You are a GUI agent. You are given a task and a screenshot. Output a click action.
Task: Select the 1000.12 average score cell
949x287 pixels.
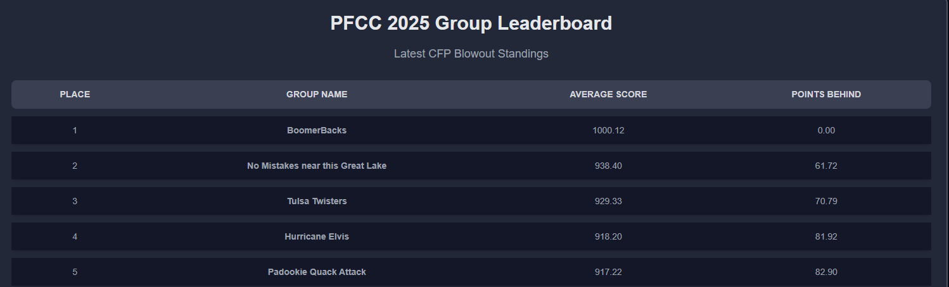608,130
